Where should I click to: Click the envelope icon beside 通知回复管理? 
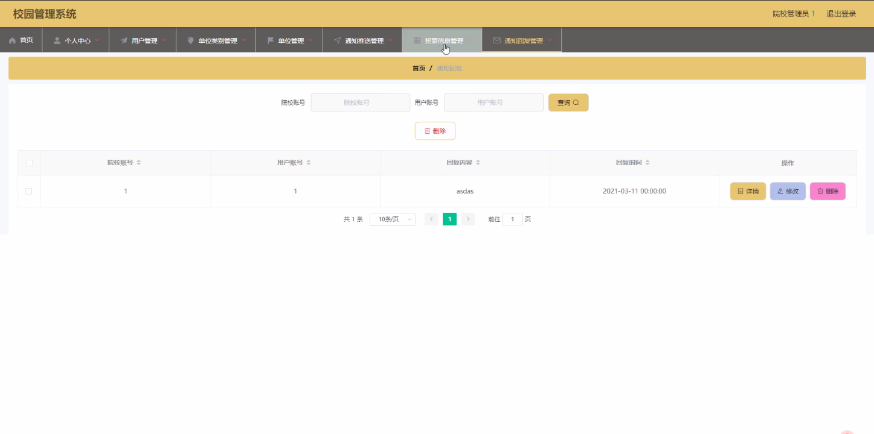(x=496, y=40)
